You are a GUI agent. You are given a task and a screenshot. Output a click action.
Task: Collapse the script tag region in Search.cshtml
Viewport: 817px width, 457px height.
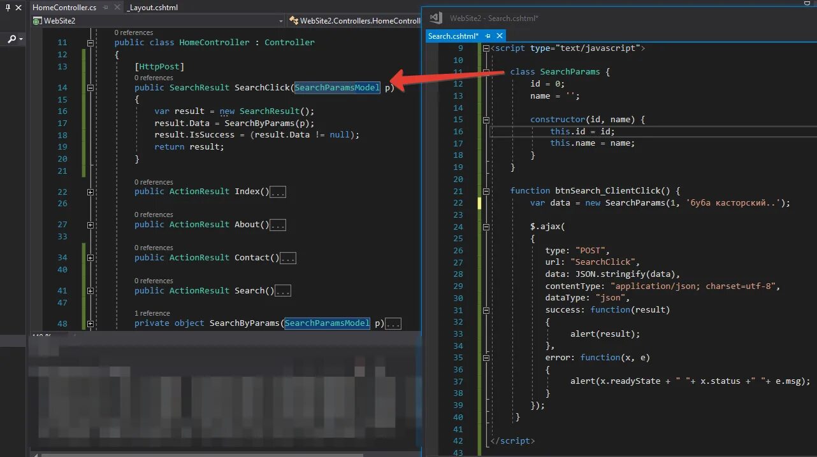click(x=486, y=48)
